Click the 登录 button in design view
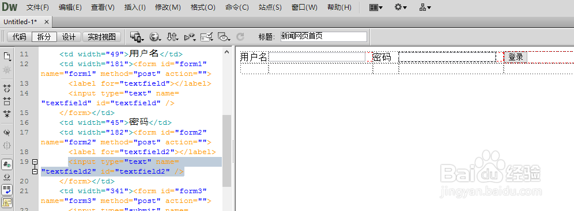The width and height of the screenshot is (574, 211). point(516,57)
